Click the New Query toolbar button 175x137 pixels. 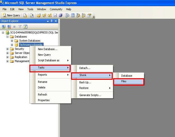pyautogui.click(x=11, y=15)
